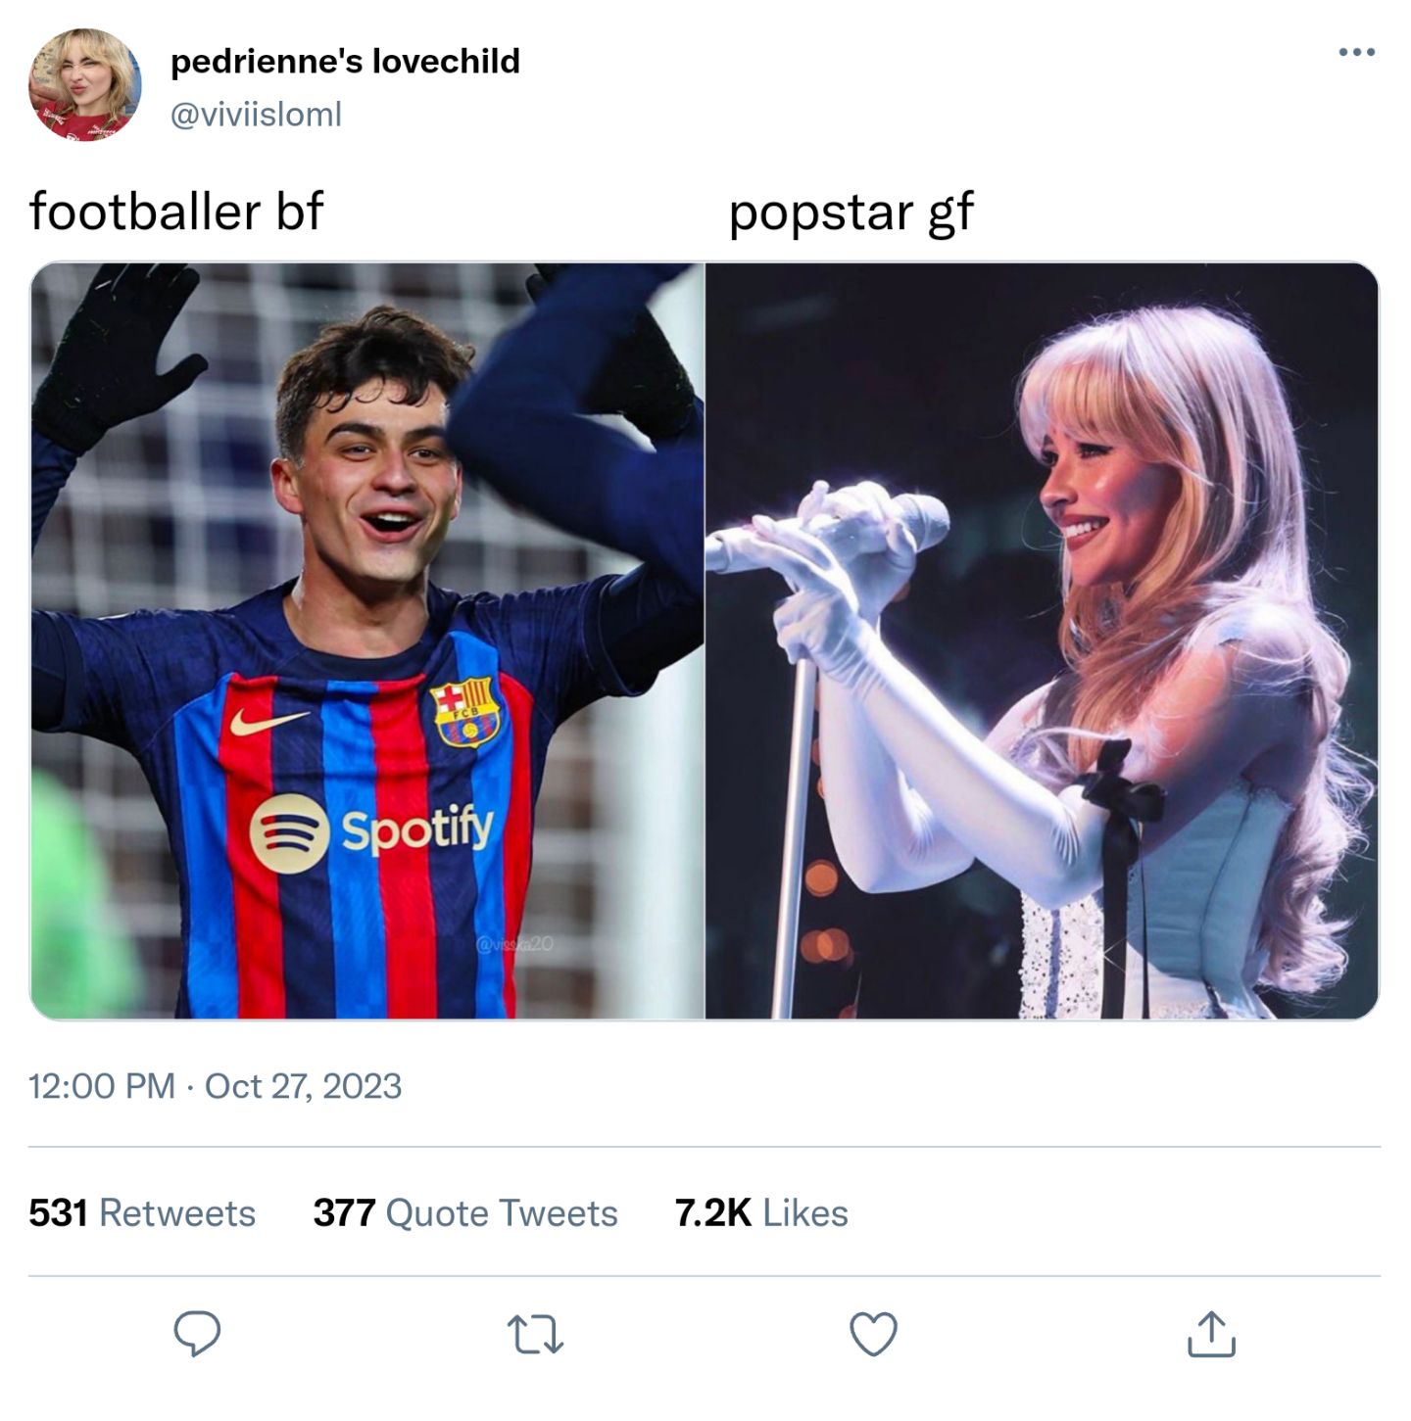Click the "popstar gf" tweet text

point(851,212)
